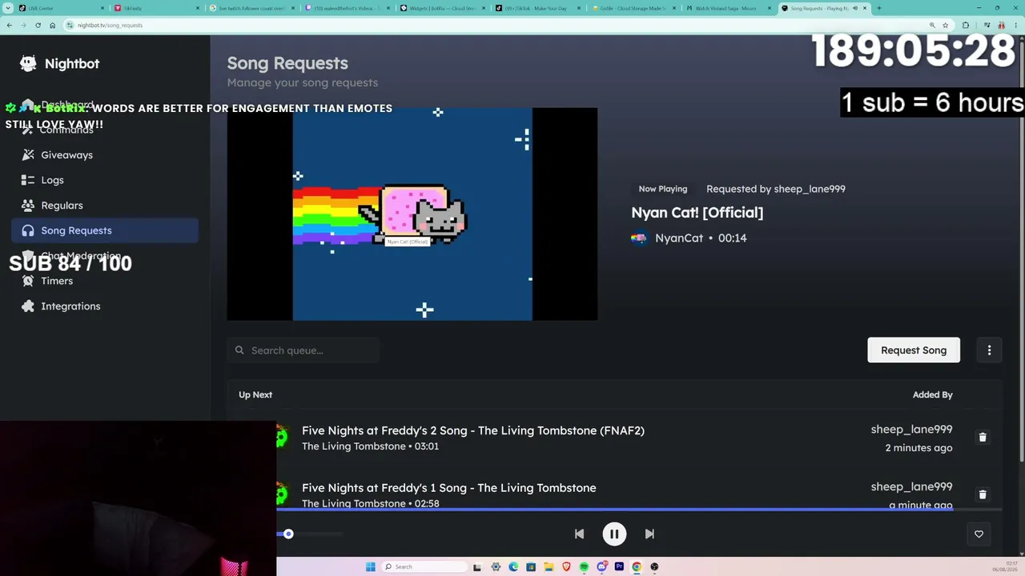The height and width of the screenshot is (576, 1025).
Task: Click the "Song Requests" page heading
Action: (287, 63)
